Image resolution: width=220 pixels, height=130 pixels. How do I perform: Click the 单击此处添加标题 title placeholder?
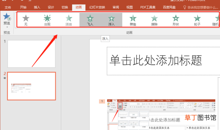[x=164, y=61]
